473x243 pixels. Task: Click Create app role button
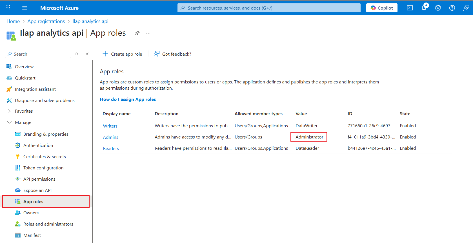123,54
